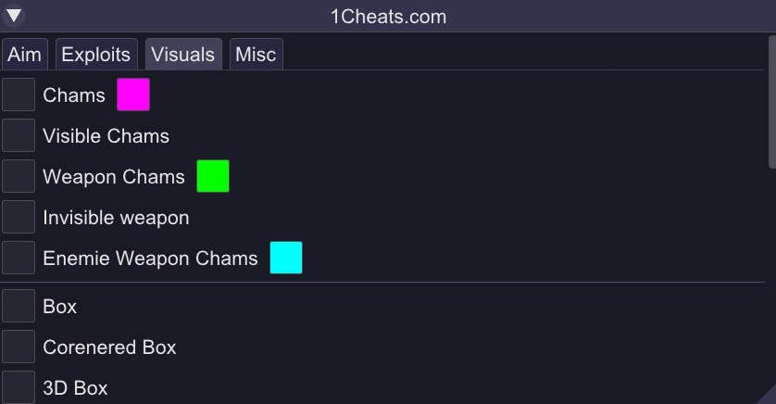Click the green Weapon Chams color swatch
Screen dimensions: 776x404
click(213, 176)
